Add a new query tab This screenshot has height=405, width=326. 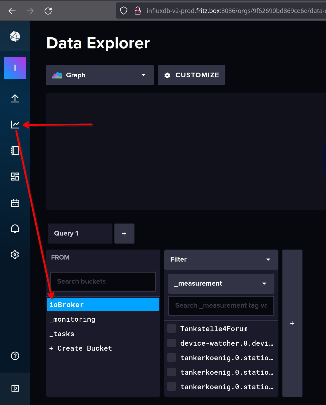tap(124, 233)
